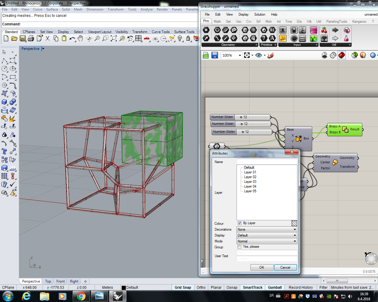Click the Filter button in status bar
The width and height of the screenshot is (378, 302).
[x=323, y=288]
